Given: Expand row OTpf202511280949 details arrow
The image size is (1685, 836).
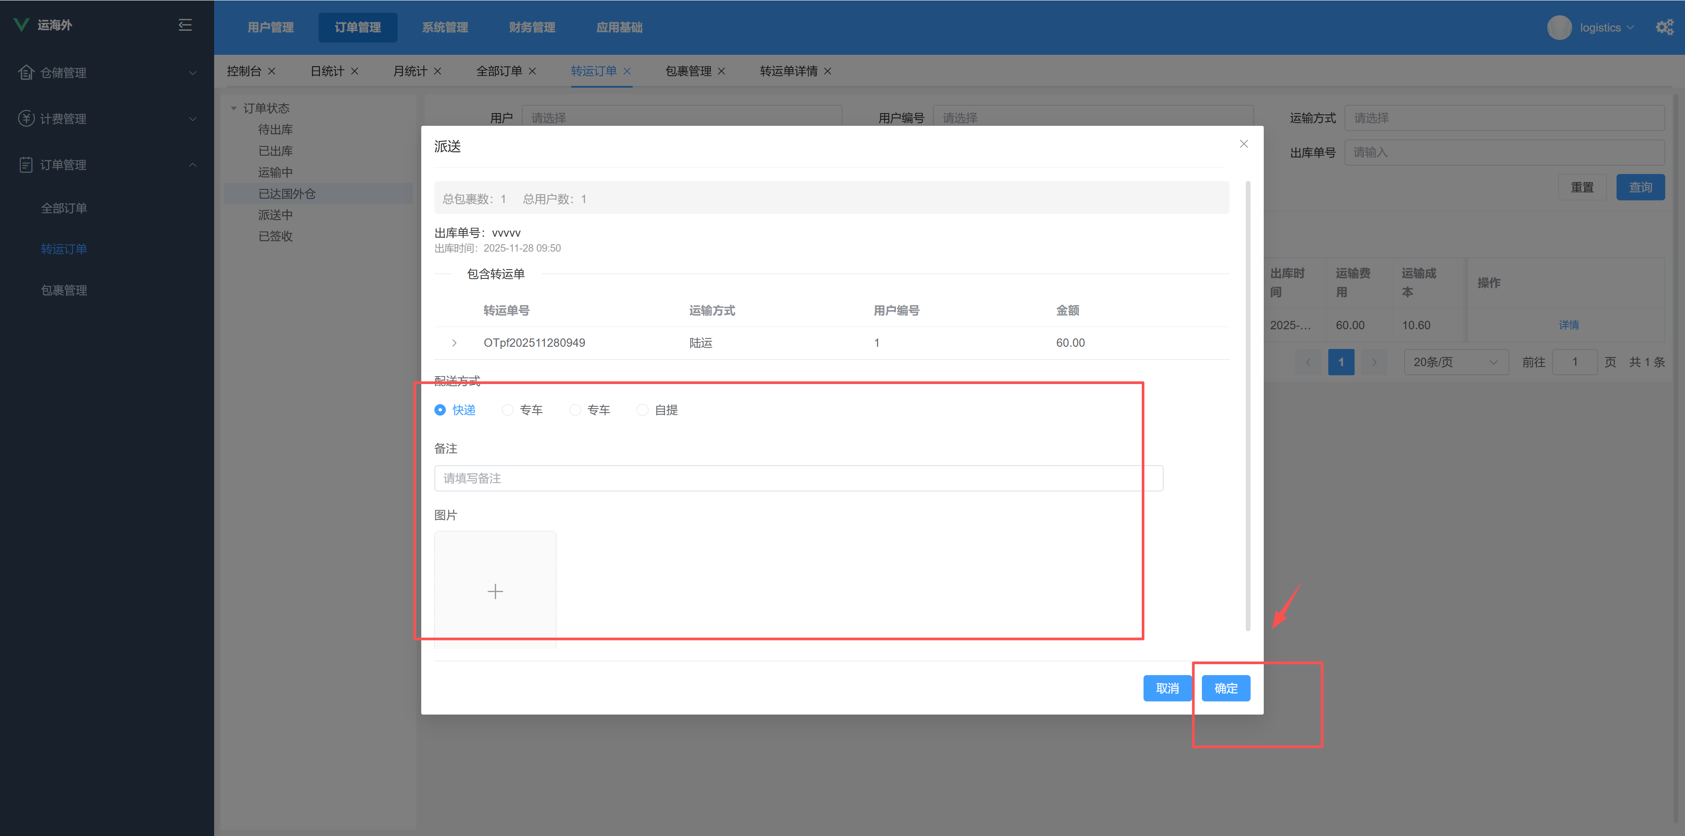Looking at the screenshot, I should click(454, 342).
